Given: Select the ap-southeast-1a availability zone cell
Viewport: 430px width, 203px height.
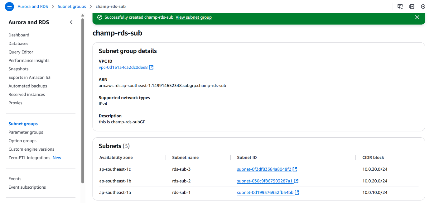Looking at the screenshot, I should (x=115, y=193).
